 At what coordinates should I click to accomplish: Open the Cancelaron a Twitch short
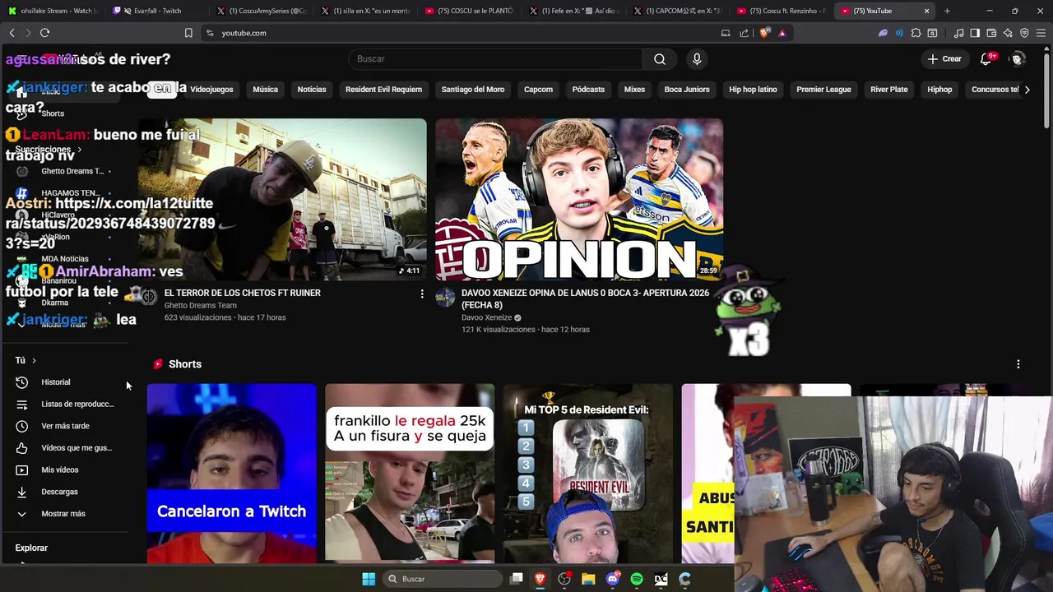[232, 474]
